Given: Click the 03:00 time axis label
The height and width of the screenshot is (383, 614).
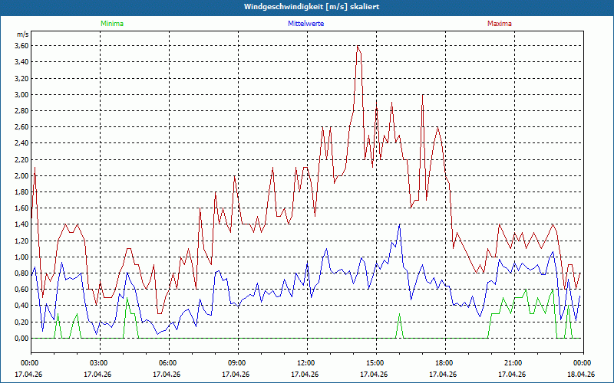Looking at the screenshot, I should [x=101, y=363].
